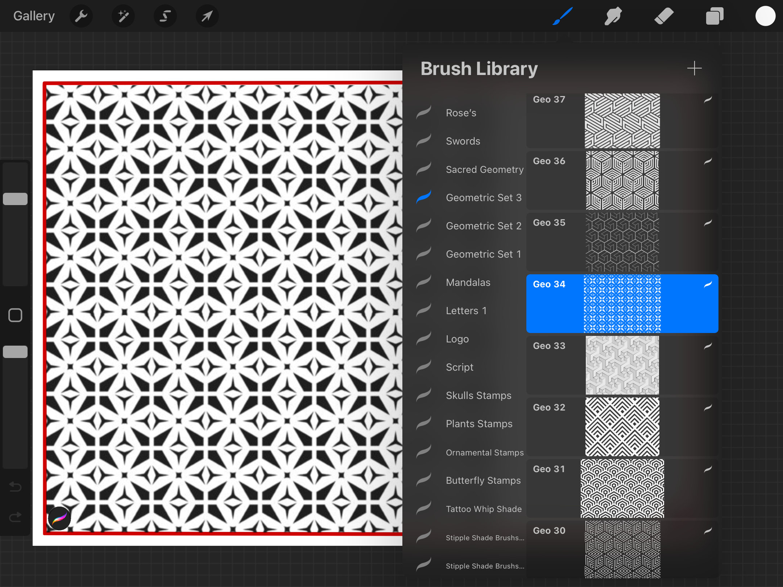Activate the Transform arrow tool
This screenshot has width=783, height=587.
click(207, 16)
